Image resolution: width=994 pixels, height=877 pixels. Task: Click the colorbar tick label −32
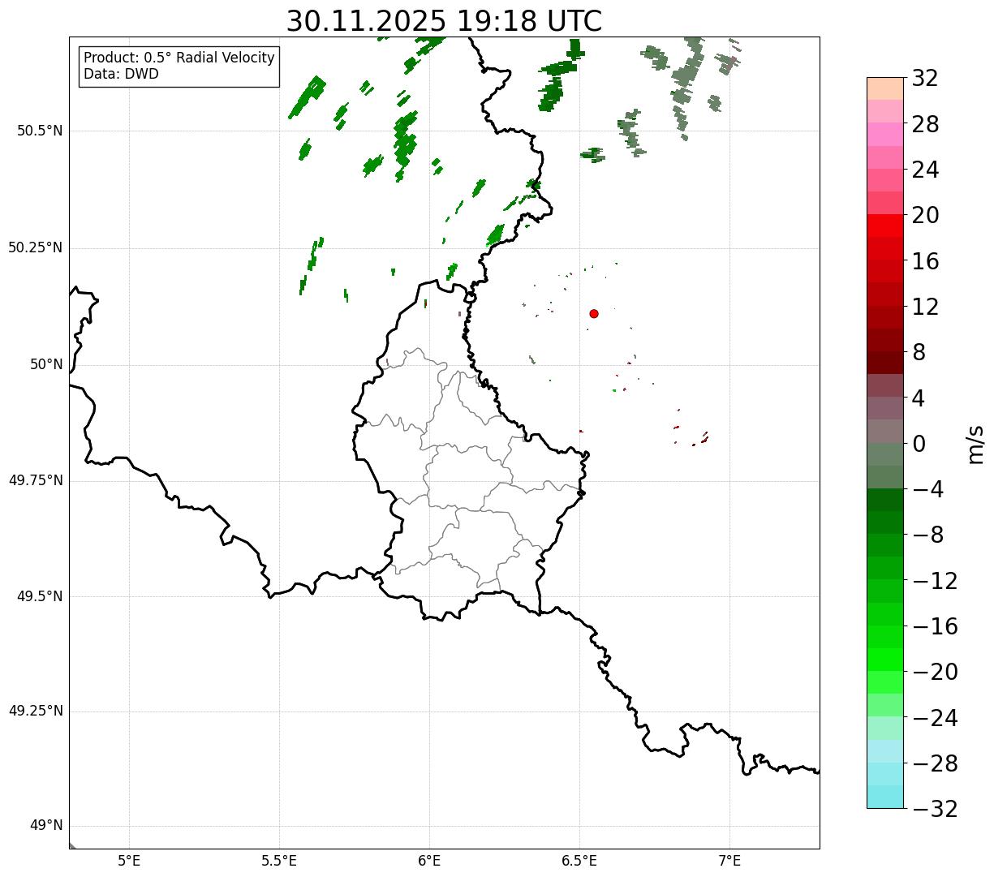935,809
